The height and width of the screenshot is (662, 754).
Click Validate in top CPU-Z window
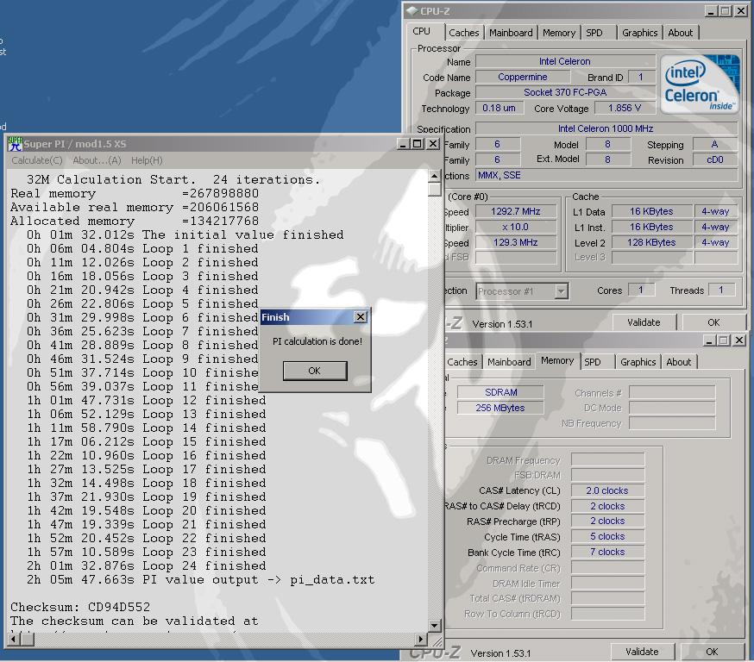(644, 322)
